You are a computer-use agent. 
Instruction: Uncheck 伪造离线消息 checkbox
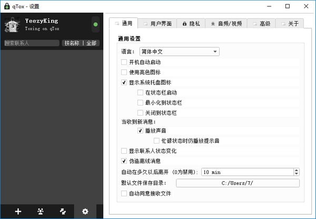[x=124, y=161]
